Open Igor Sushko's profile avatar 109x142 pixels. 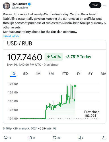click(7, 6)
